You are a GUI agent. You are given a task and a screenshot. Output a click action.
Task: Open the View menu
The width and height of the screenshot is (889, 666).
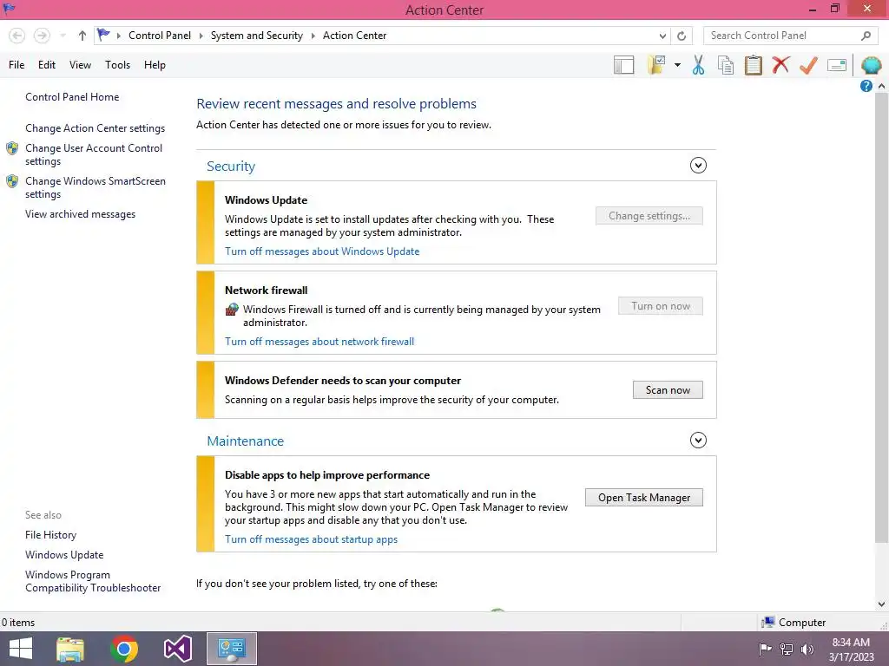80,65
